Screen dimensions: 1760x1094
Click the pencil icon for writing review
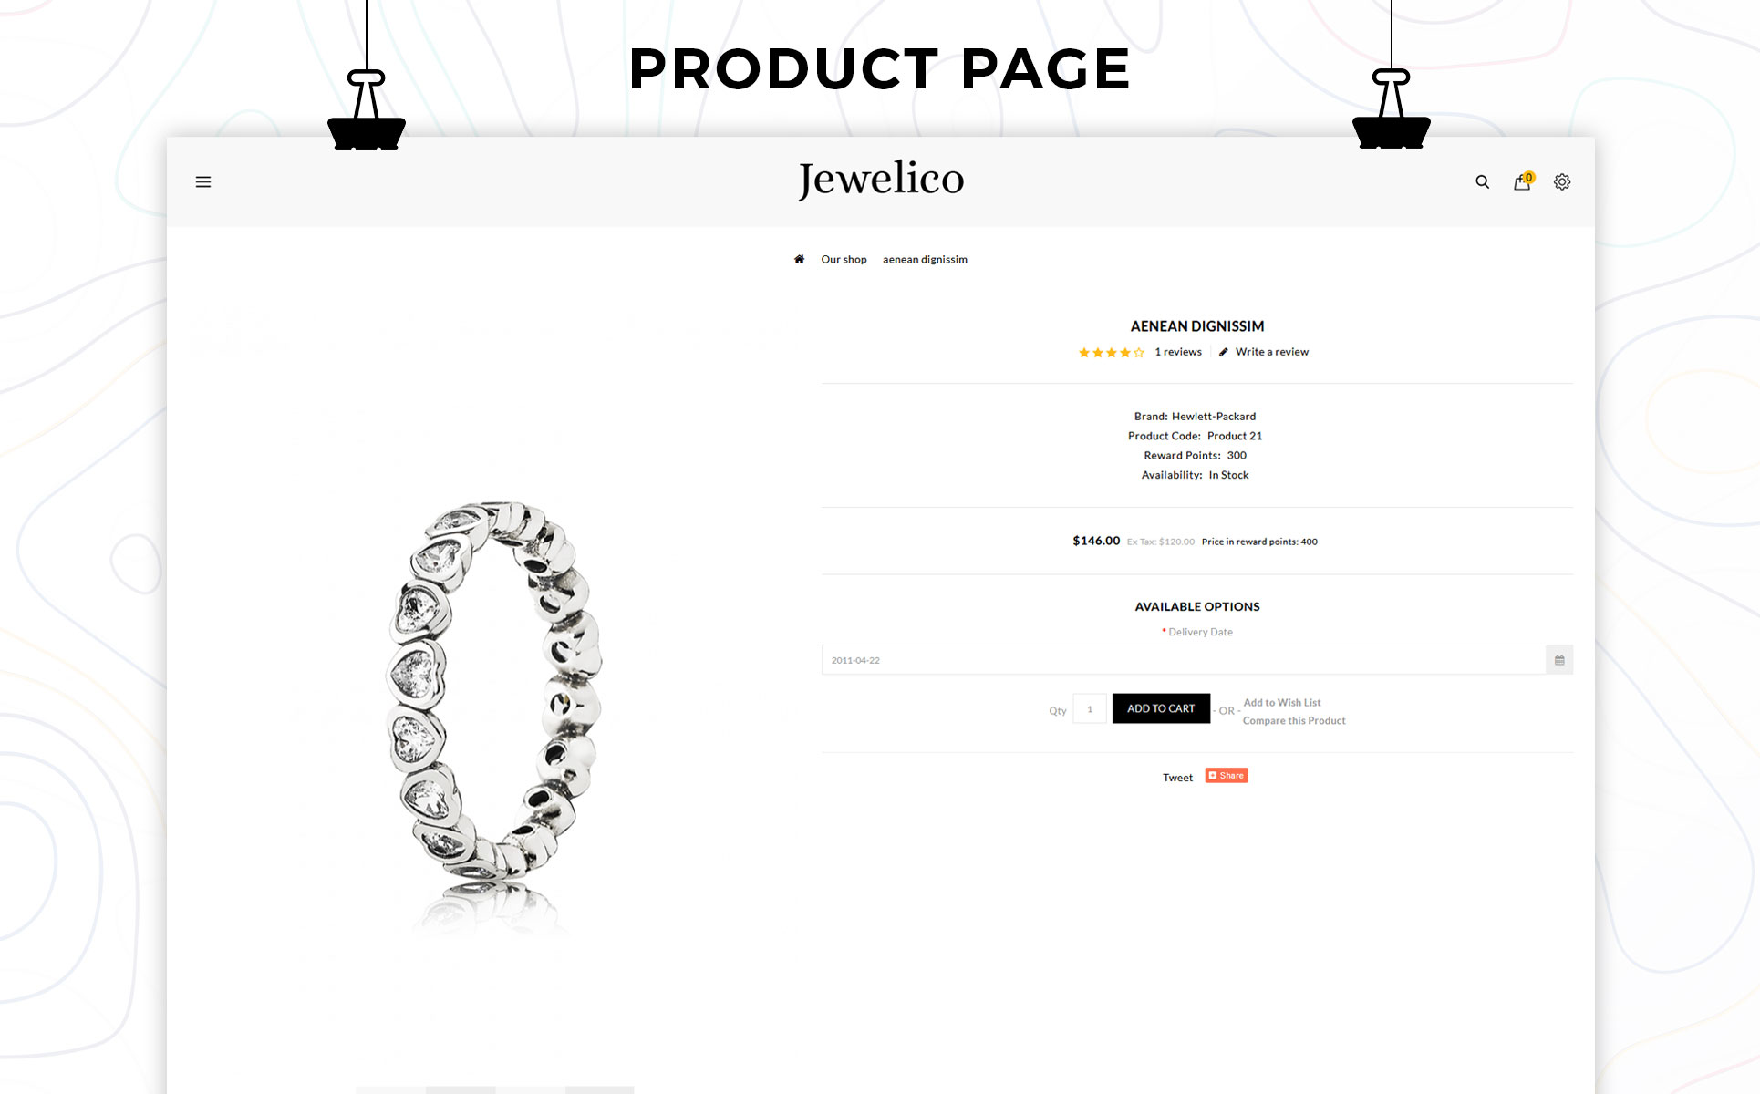click(x=1224, y=352)
